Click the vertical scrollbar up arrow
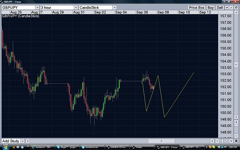Screen dimensions: 240x150 coord(236,12)
